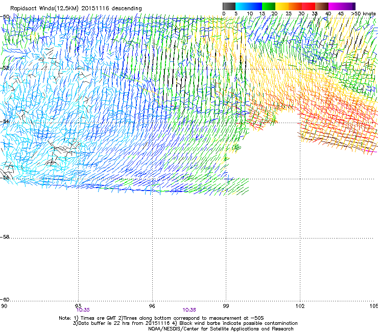Click the '25' legend scale number
Image resolution: width=378 pixels, height=332 pixels.
click(x=289, y=14)
